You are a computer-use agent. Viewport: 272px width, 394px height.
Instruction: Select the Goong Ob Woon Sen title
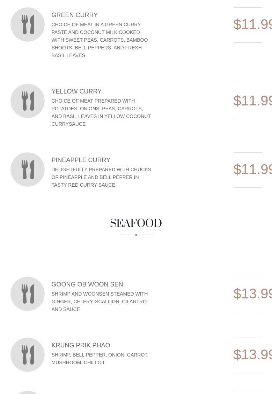[87, 284]
